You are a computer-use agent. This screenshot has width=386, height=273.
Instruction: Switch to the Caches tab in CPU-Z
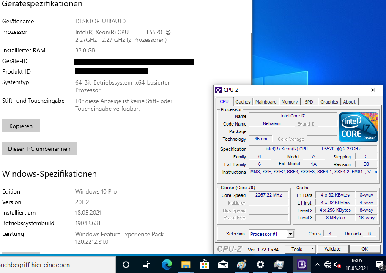click(243, 102)
